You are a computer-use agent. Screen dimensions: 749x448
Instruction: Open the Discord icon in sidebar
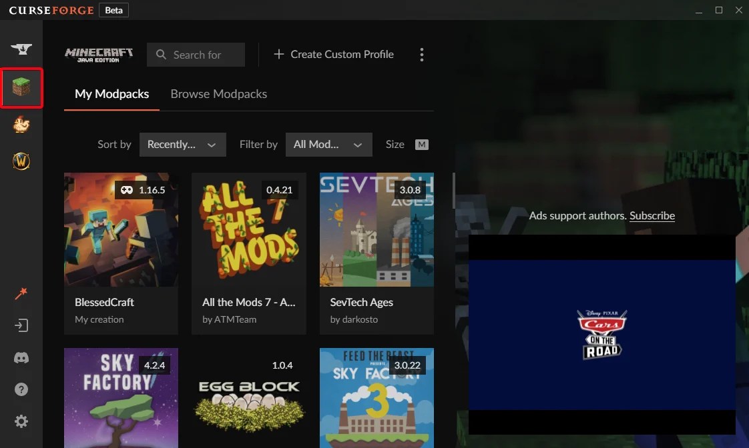click(21, 357)
